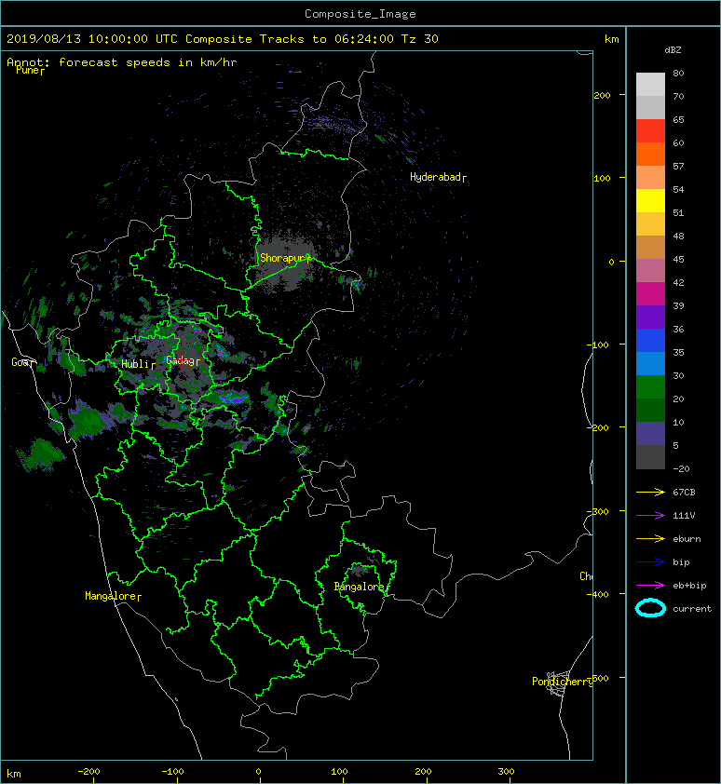Click the yellow 67CB track arrow in legend
The image size is (721, 784).
pos(650,492)
